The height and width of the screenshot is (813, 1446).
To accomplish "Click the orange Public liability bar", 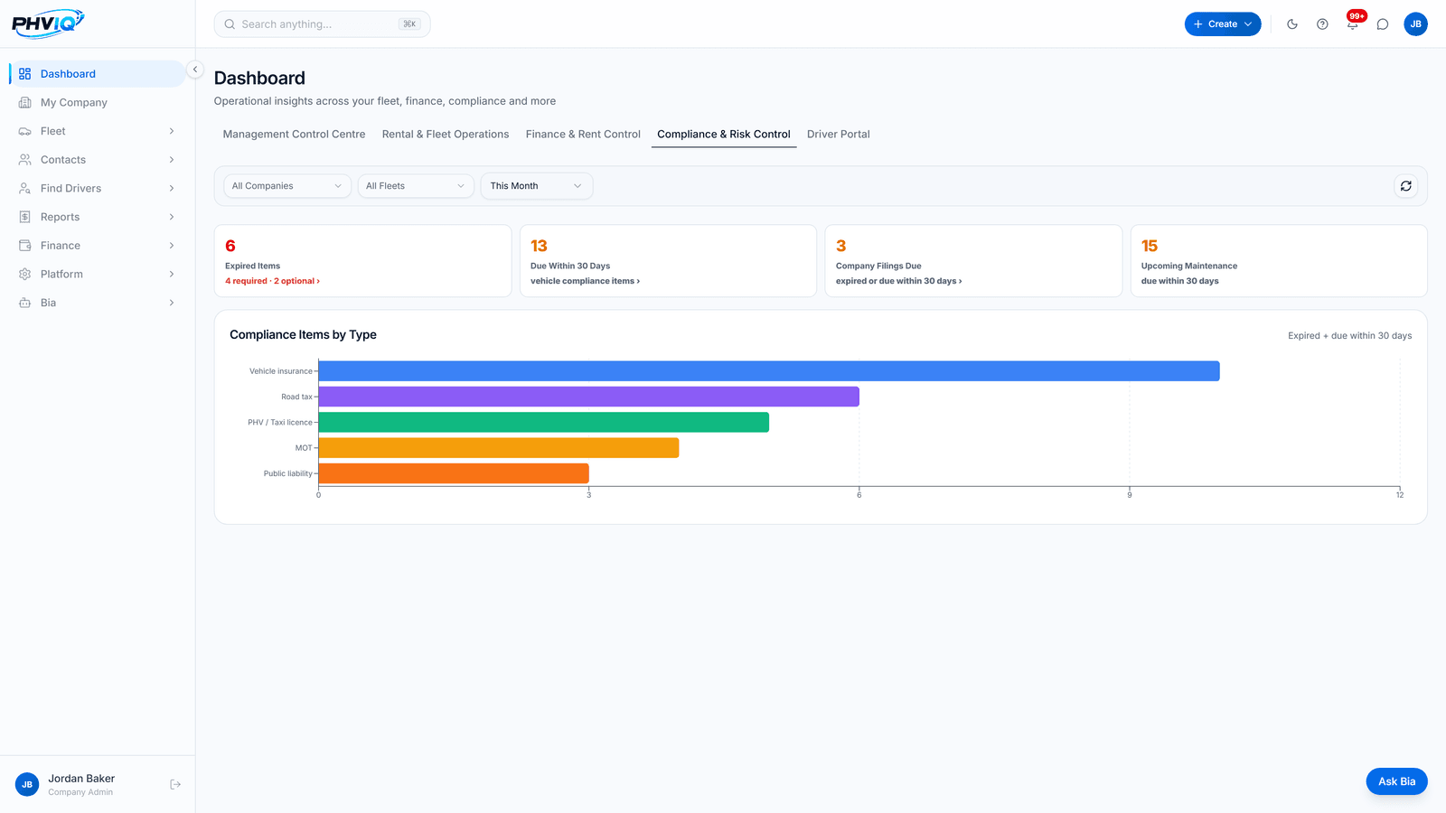I will (x=454, y=473).
